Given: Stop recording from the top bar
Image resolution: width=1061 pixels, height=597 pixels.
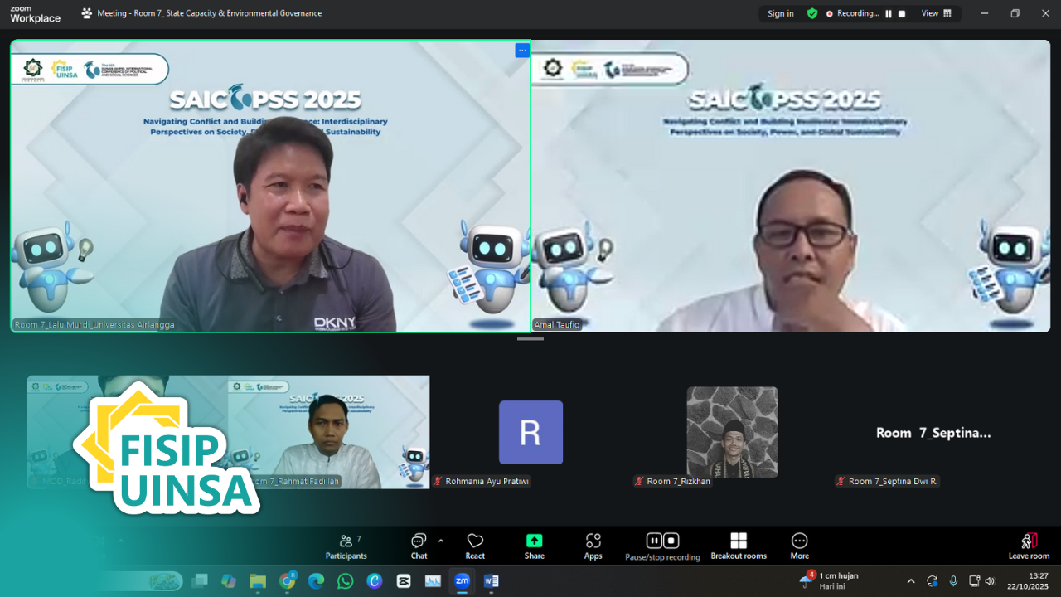Looking at the screenshot, I should point(902,13).
